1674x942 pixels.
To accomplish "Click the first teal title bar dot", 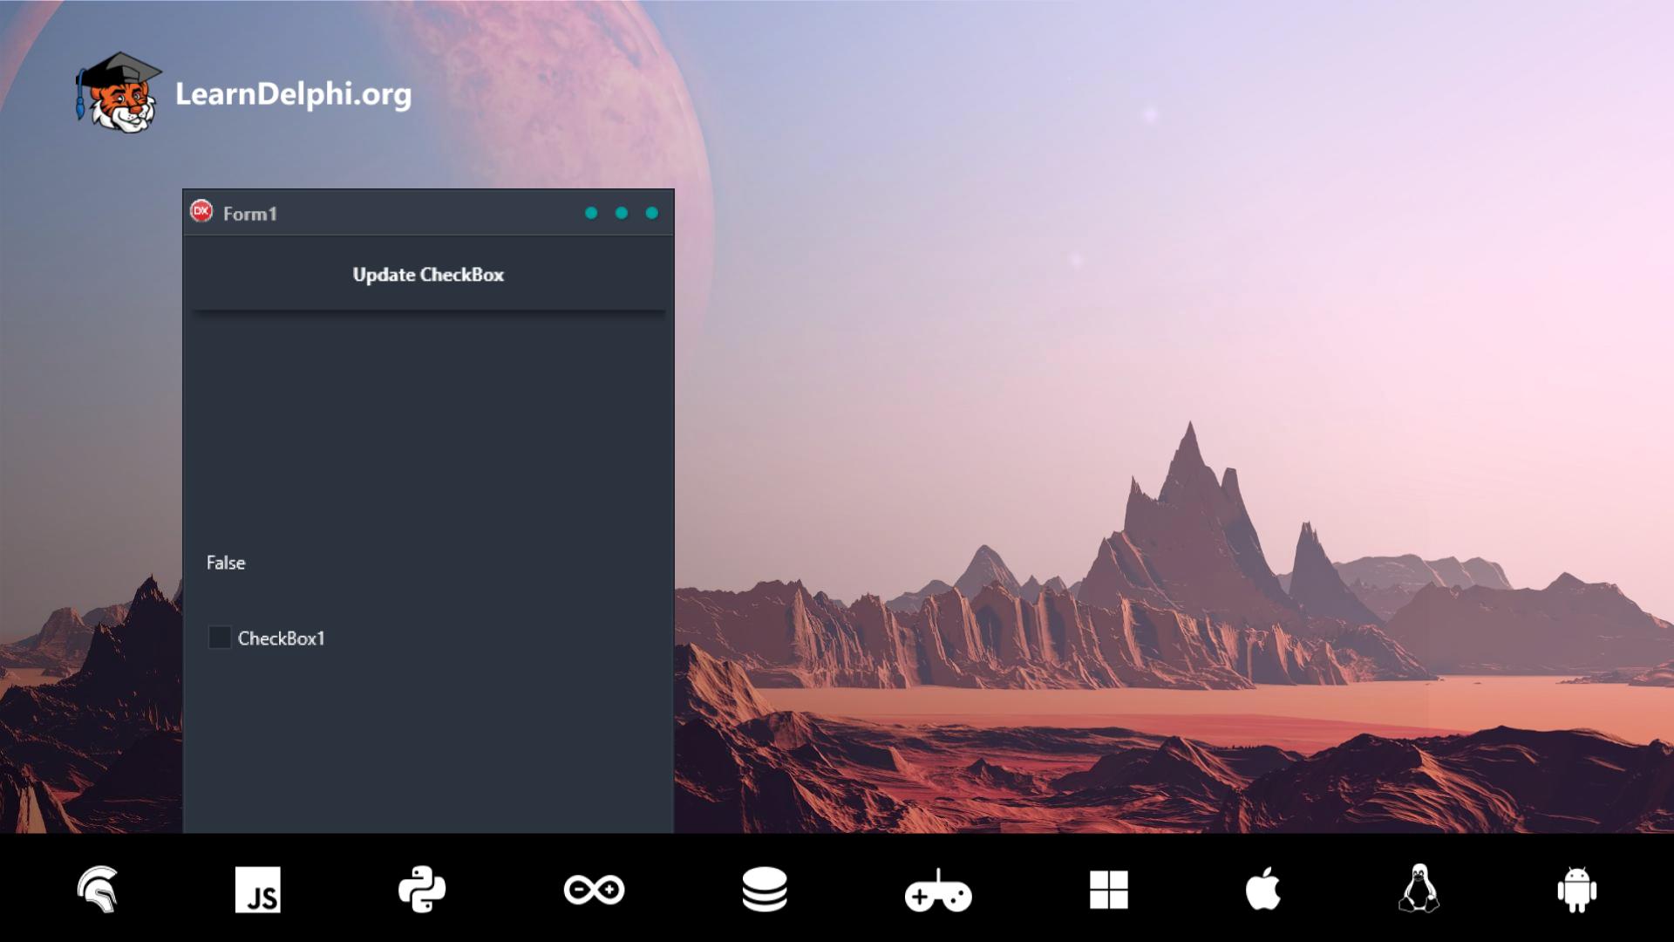I will pyautogui.click(x=591, y=214).
